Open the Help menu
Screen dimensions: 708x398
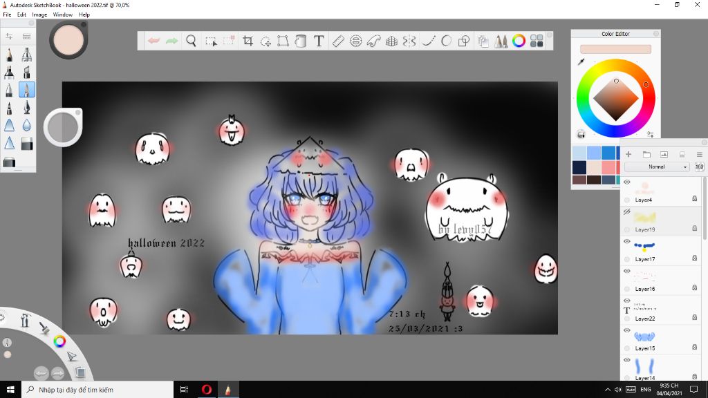[x=84, y=15]
